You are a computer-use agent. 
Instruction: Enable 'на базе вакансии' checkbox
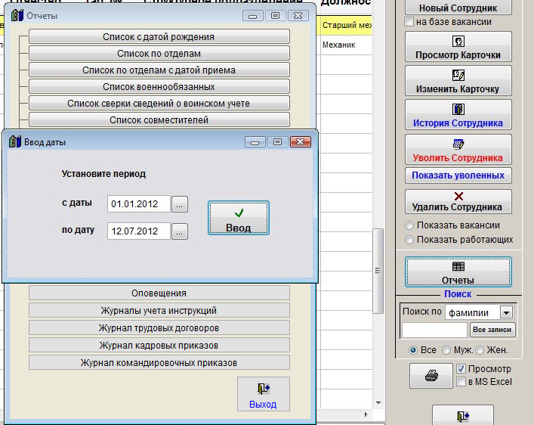(409, 22)
